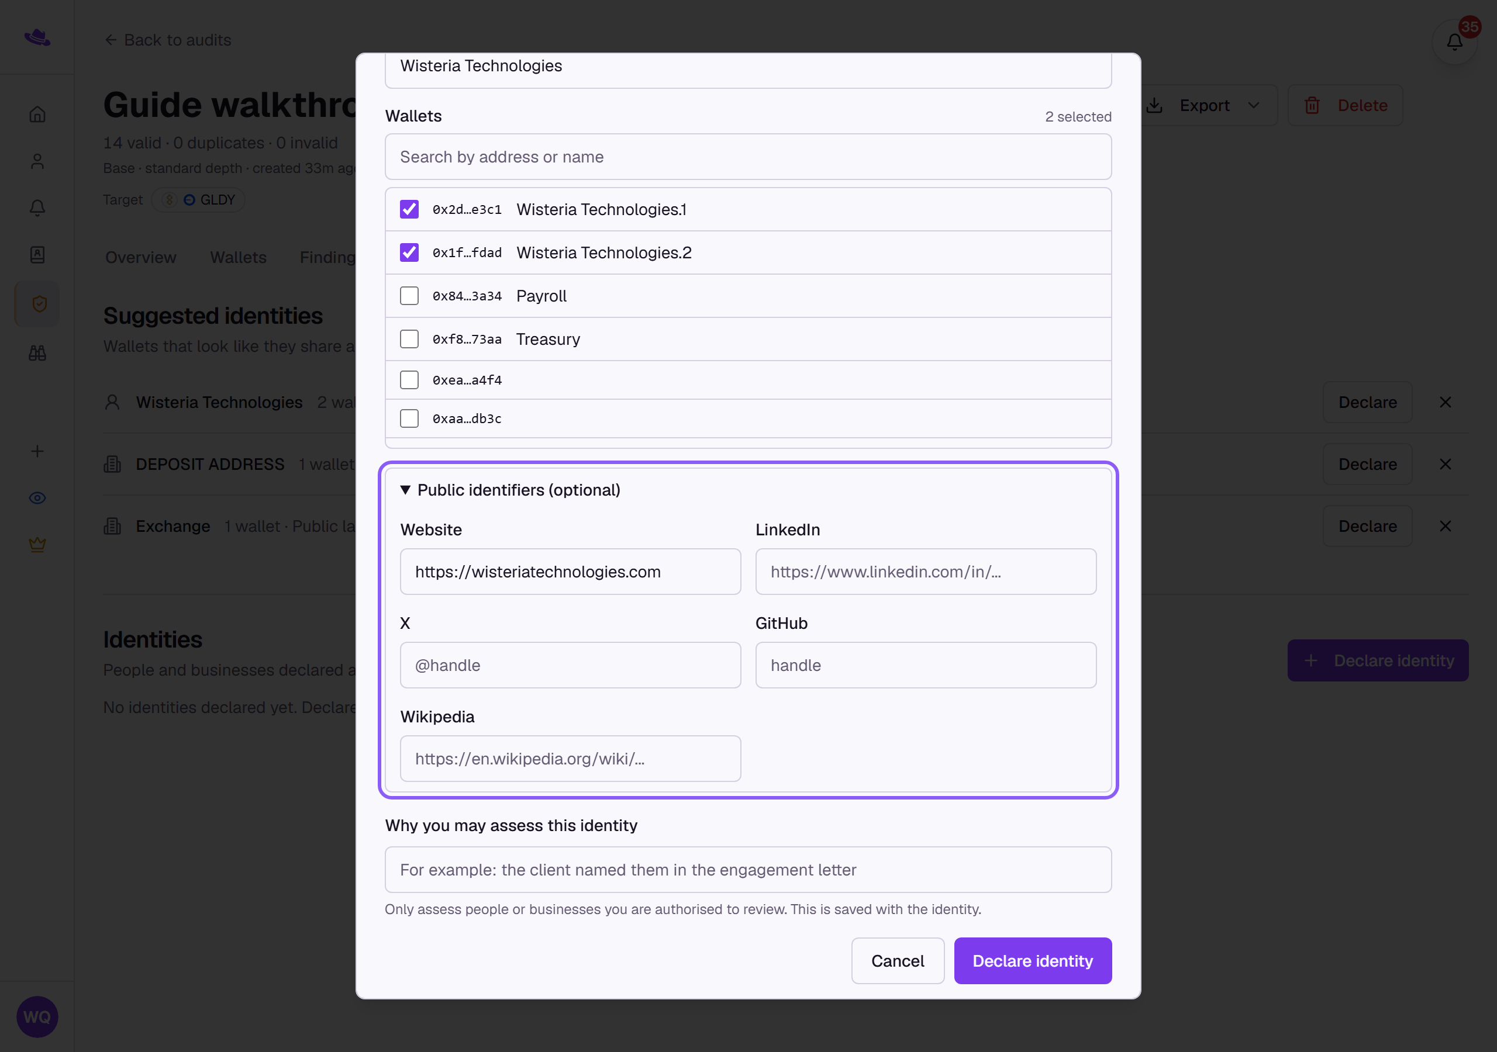This screenshot has width=1497, height=1052.
Task: Open the binoculars sidebar icon
Action: (x=37, y=352)
